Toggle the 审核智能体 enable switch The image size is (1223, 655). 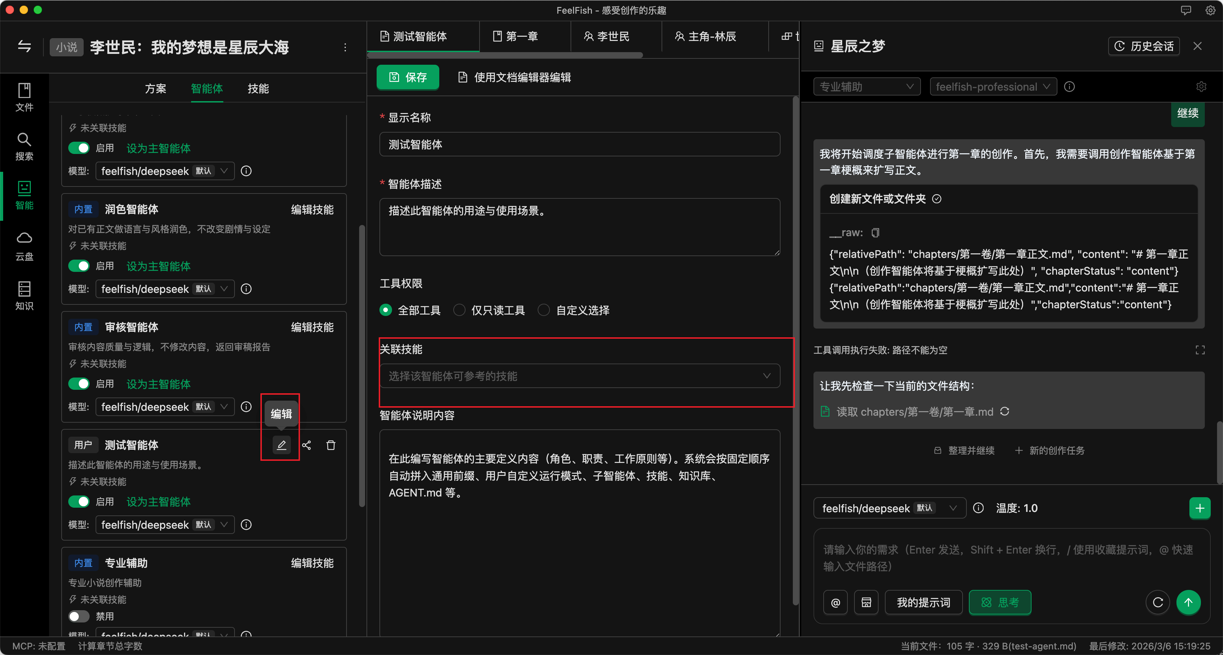click(x=79, y=383)
